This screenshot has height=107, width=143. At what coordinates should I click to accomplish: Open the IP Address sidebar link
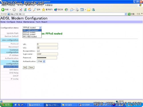[14, 55]
